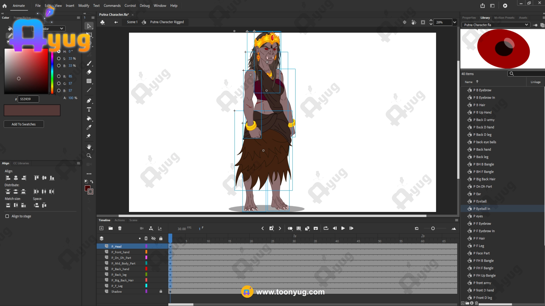Go back to Scene 1
Image resolution: width=545 pixels, height=306 pixels.
132,22
